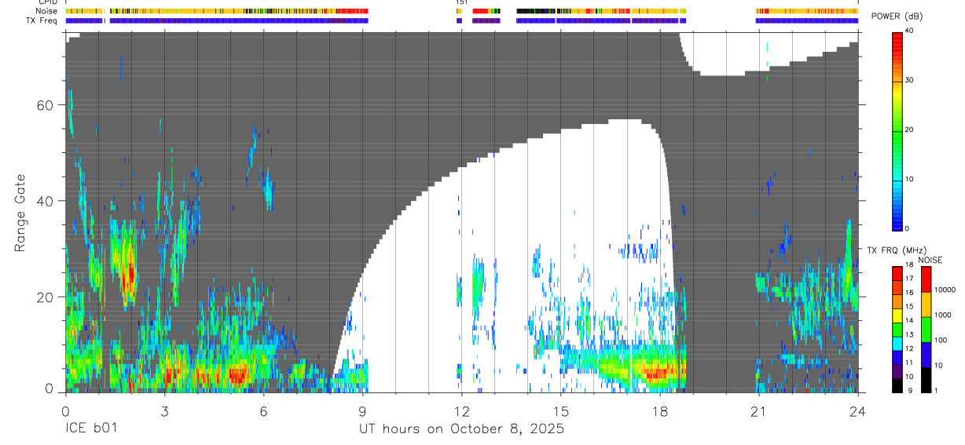The height and width of the screenshot is (445, 965).
Task: Click power scale value 30
Action: (x=911, y=81)
